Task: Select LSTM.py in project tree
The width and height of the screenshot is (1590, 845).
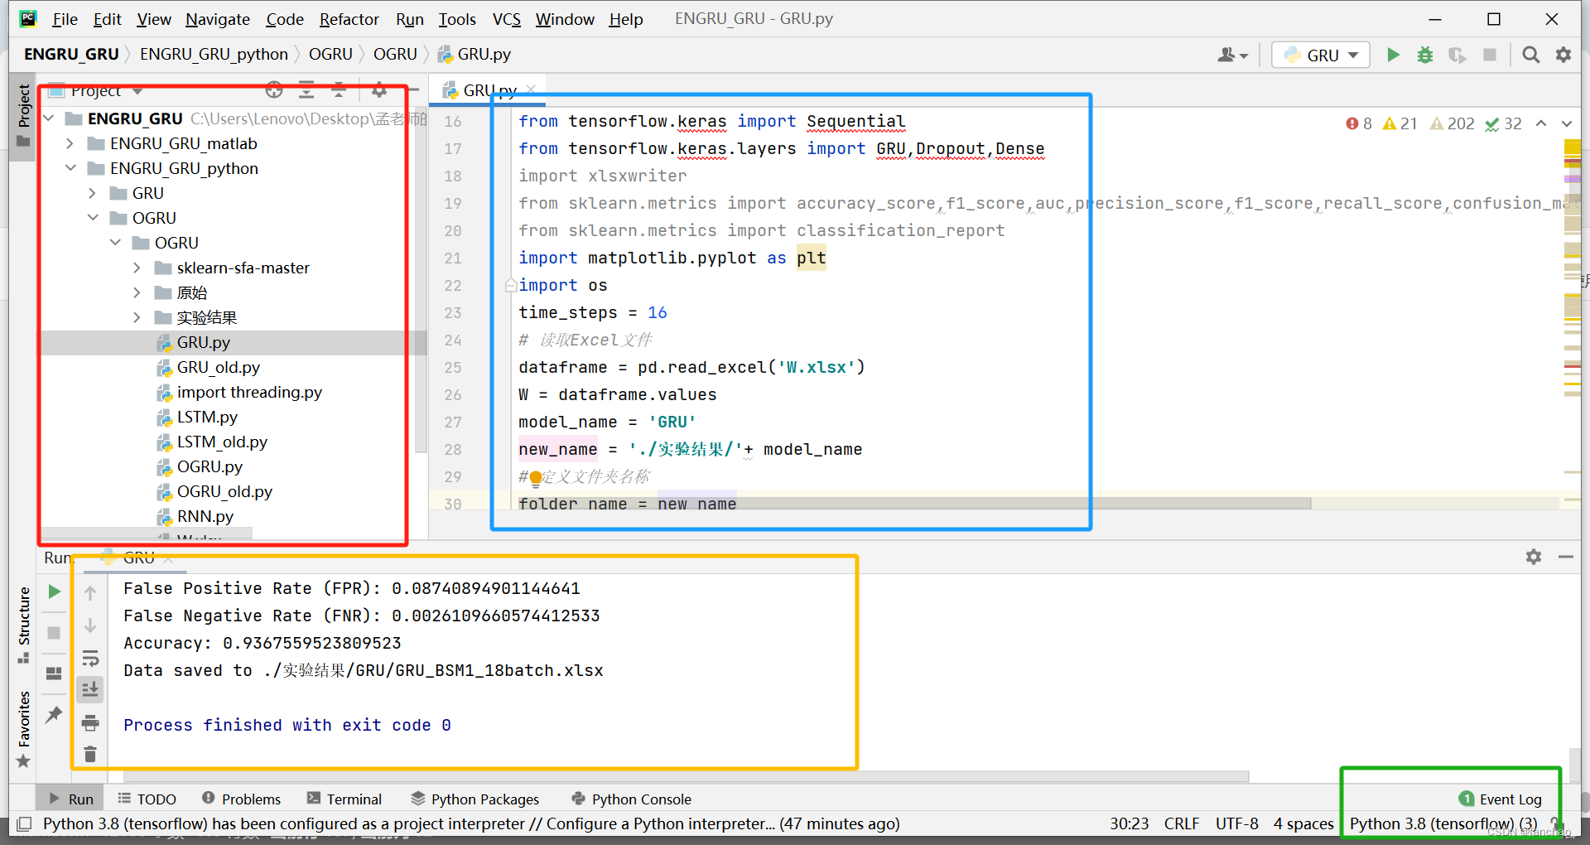Action: point(207,417)
